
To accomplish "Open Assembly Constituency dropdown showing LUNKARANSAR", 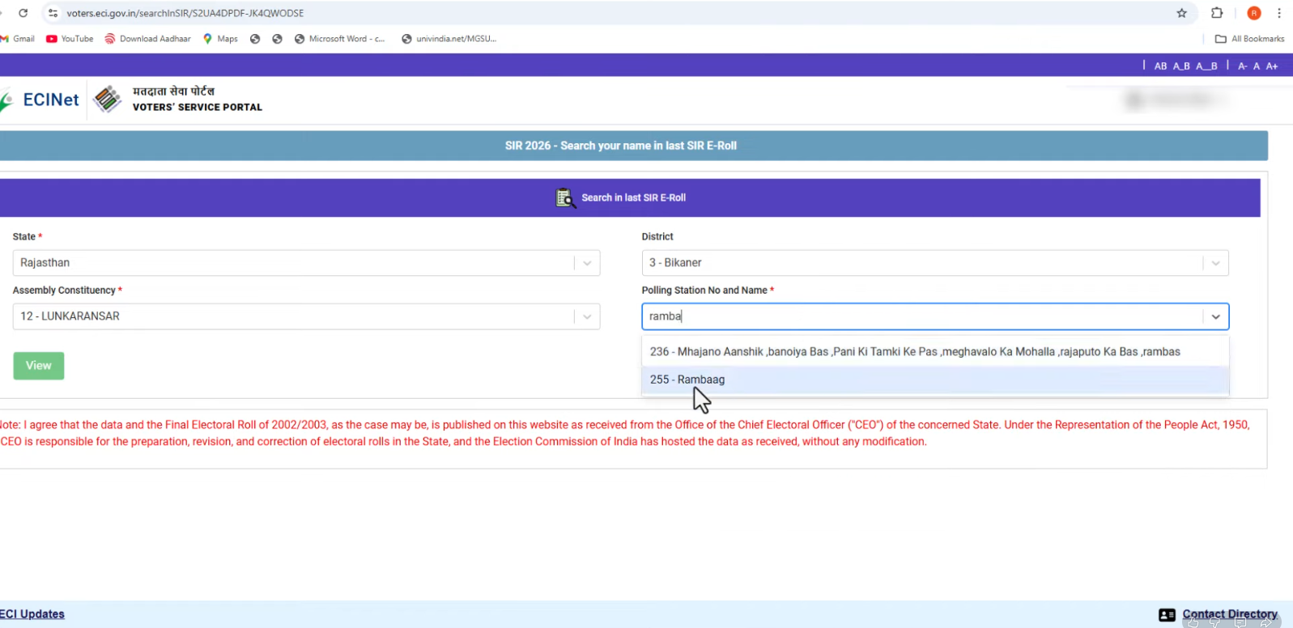I will (x=587, y=316).
